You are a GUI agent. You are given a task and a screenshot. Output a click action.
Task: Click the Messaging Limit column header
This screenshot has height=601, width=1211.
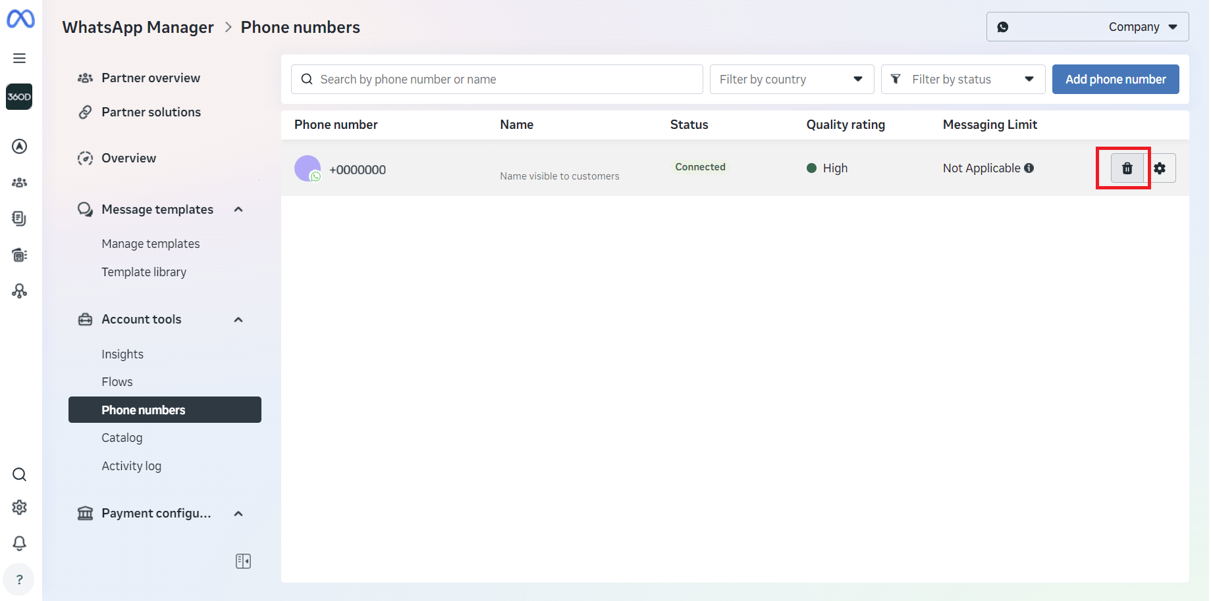pos(990,124)
